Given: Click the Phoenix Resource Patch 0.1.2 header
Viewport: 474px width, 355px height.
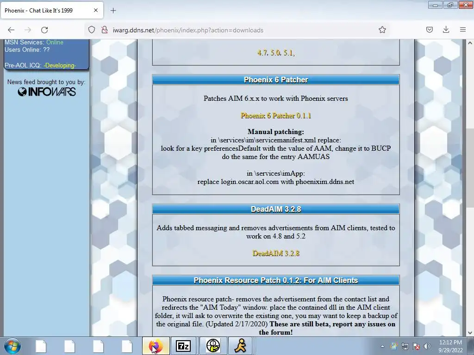Looking at the screenshot, I should click(x=276, y=281).
